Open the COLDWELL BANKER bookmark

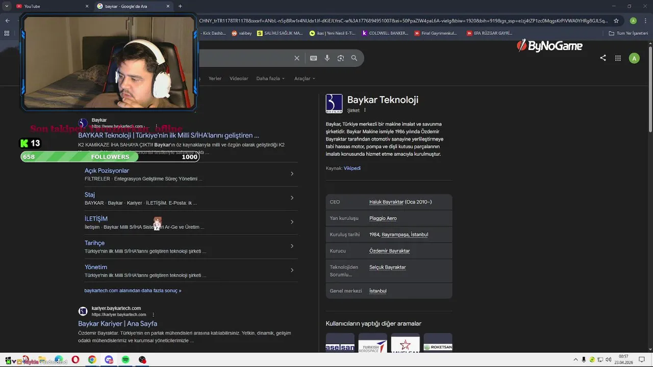[x=385, y=33]
